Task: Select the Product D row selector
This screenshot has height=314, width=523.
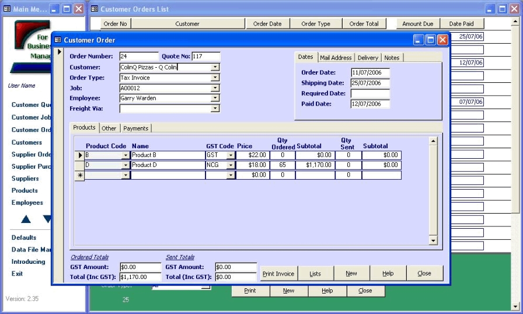Action: tap(80, 165)
